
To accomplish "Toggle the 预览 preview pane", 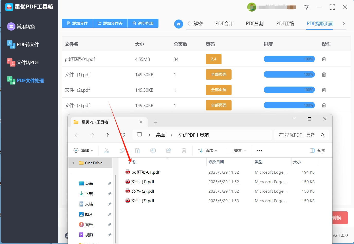I will 317,151.
